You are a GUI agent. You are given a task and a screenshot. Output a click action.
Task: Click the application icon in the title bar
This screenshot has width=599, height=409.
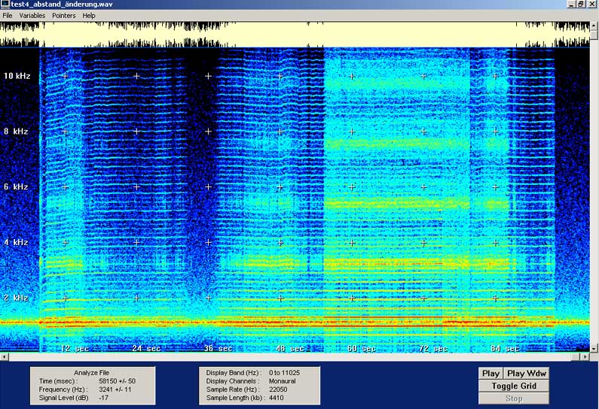5,5
